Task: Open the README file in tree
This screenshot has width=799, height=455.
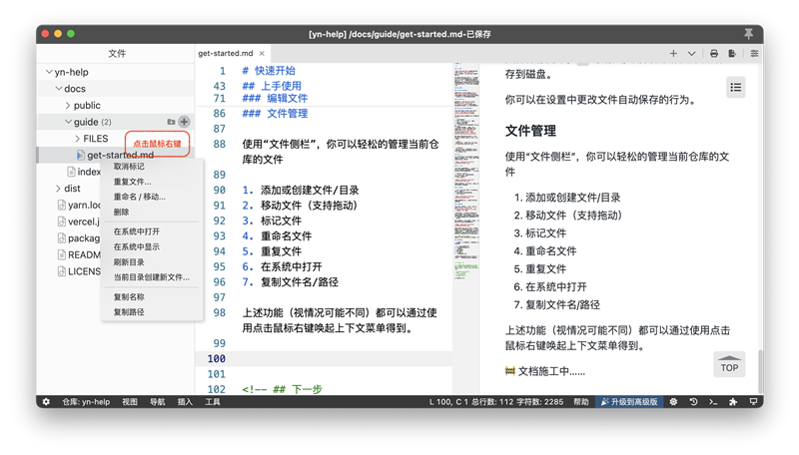Action: (x=79, y=255)
